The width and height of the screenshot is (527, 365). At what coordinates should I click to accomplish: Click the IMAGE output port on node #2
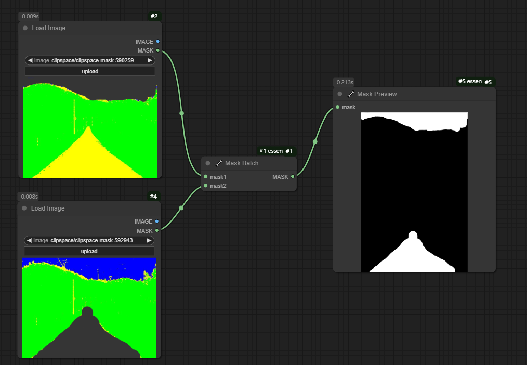(x=157, y=41)
